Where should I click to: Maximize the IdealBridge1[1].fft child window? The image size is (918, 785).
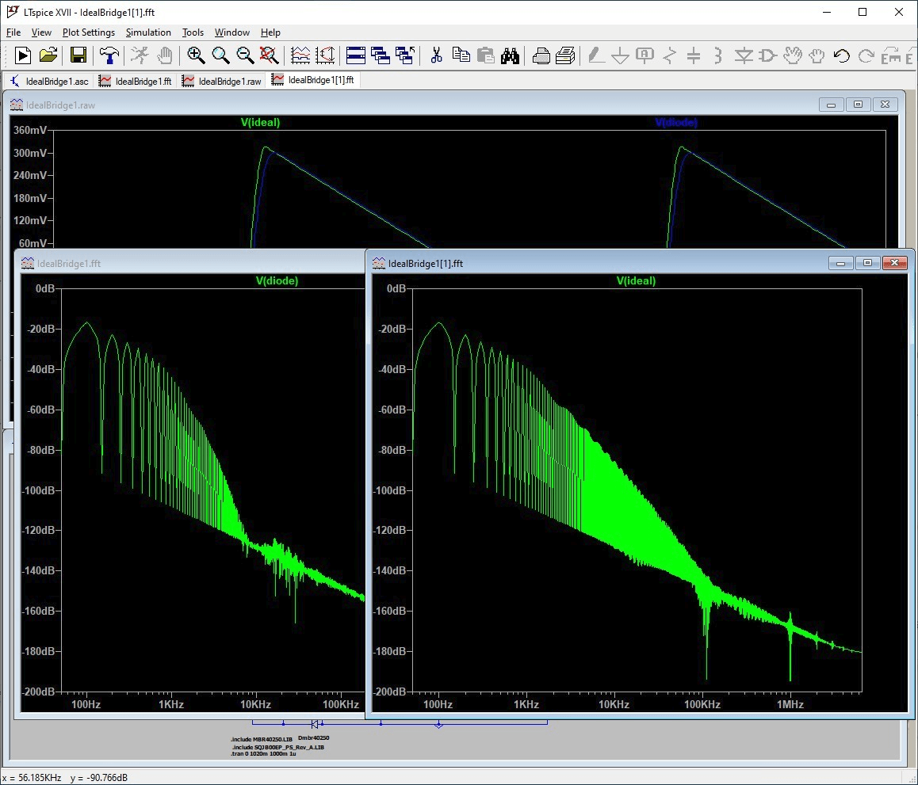pos(867,263)
